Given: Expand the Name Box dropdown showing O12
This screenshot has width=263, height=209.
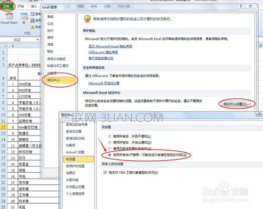Looking at the screenshot, I should tap(37, 40).
